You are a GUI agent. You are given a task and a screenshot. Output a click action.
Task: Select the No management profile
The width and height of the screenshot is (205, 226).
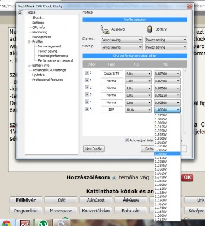50,46
